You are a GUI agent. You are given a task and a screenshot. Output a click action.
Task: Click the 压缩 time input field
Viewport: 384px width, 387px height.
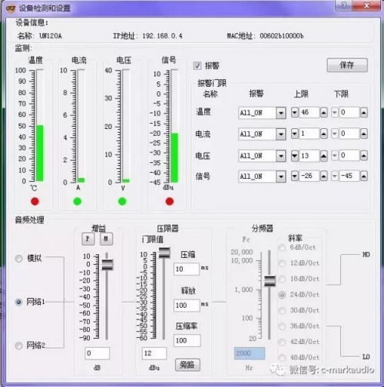click(x=187, y=269)
